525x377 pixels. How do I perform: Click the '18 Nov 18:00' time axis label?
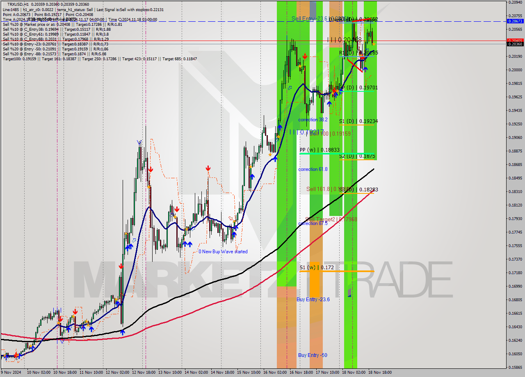tap(380, 372)
